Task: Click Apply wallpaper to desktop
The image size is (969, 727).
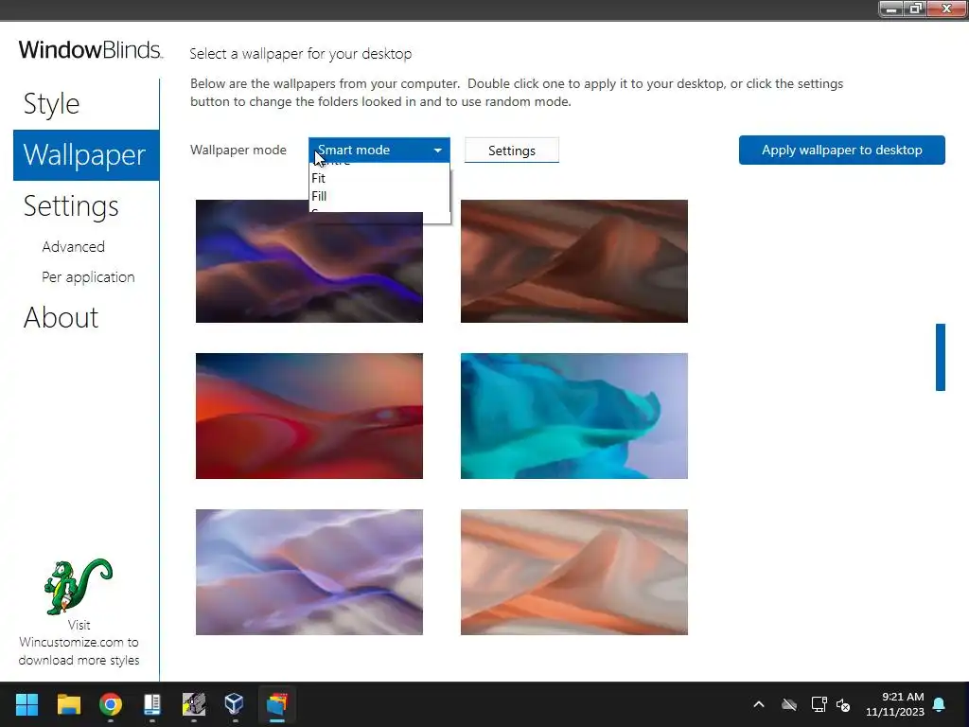Action: coord(841,151)
